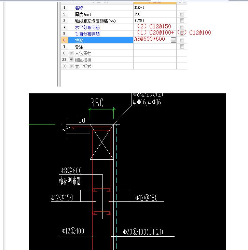Select row number 1 header
The width and height of the screenshot is (248, 250).
(x=65, y=8)
